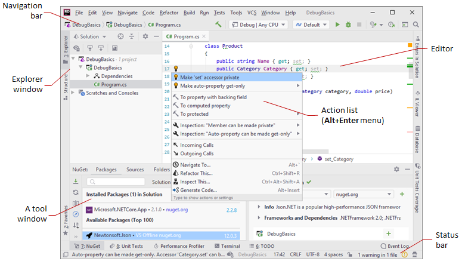This screenshot has height=261, width=462.
Task: Switch to NuGet Sources tab
Action: [x=135, y=170]
